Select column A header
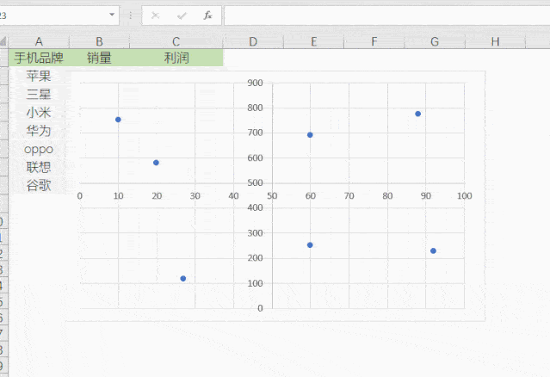Viewport: 550px width, 377px height. (39, 41)
